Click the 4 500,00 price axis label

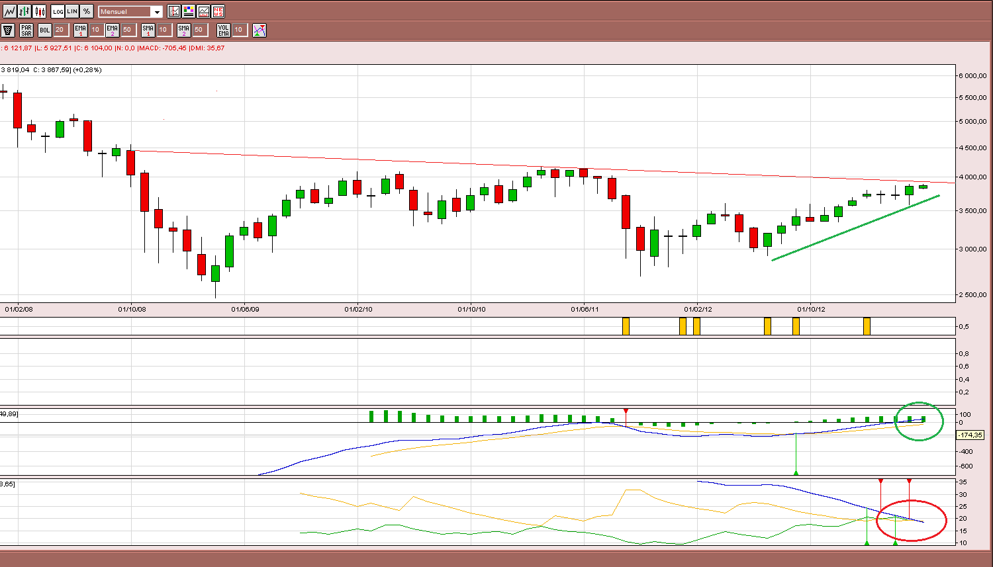(973, 148)
